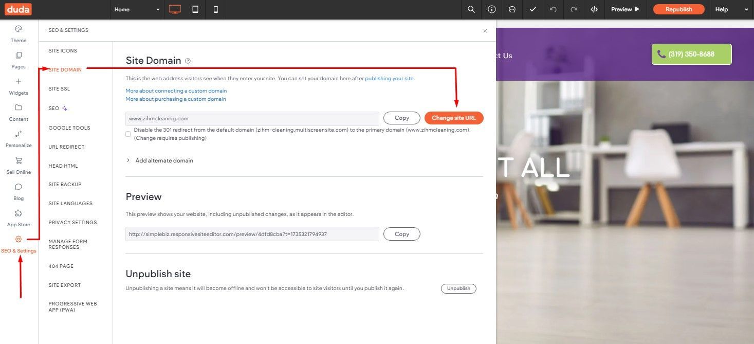The width and height of the screenshot is (754, 344).
Task: Open the App Store puzzle icon
Action: (19, 213)
